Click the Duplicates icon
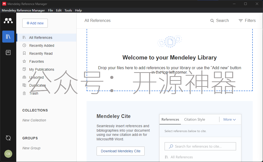This screenshot has width=263, height=162. point(24,85)
